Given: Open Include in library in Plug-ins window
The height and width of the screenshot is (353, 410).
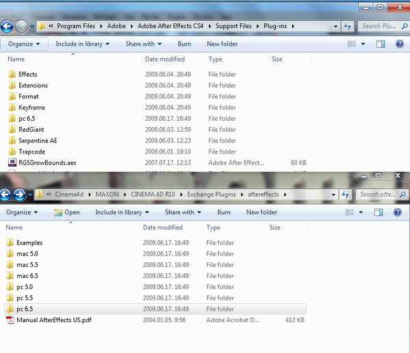Looking at the screenshot, I should [83, 44].
